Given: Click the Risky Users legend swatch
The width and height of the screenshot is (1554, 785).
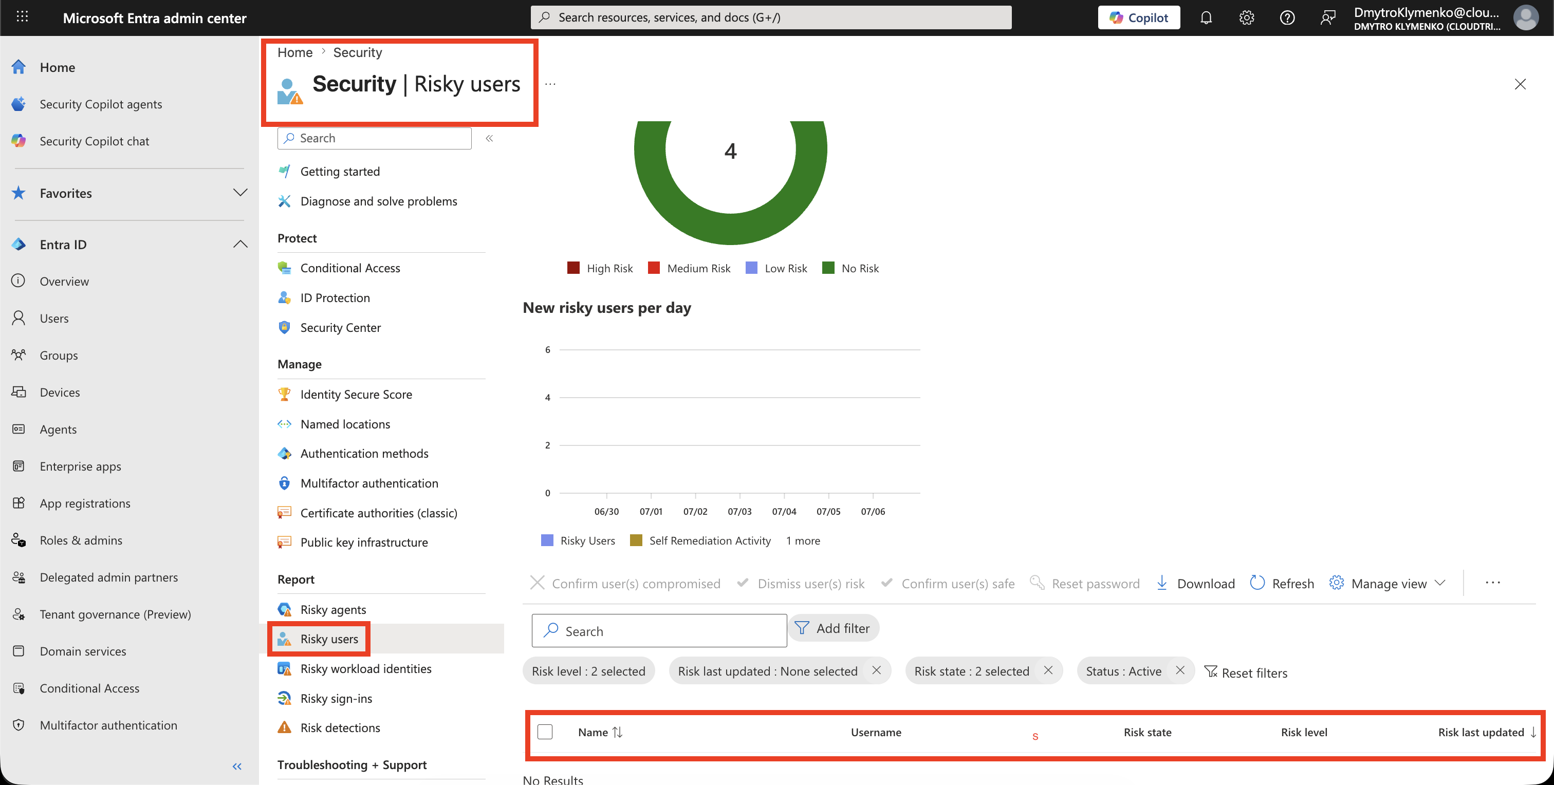Looking at the screenshot, I should pos(547,540).
